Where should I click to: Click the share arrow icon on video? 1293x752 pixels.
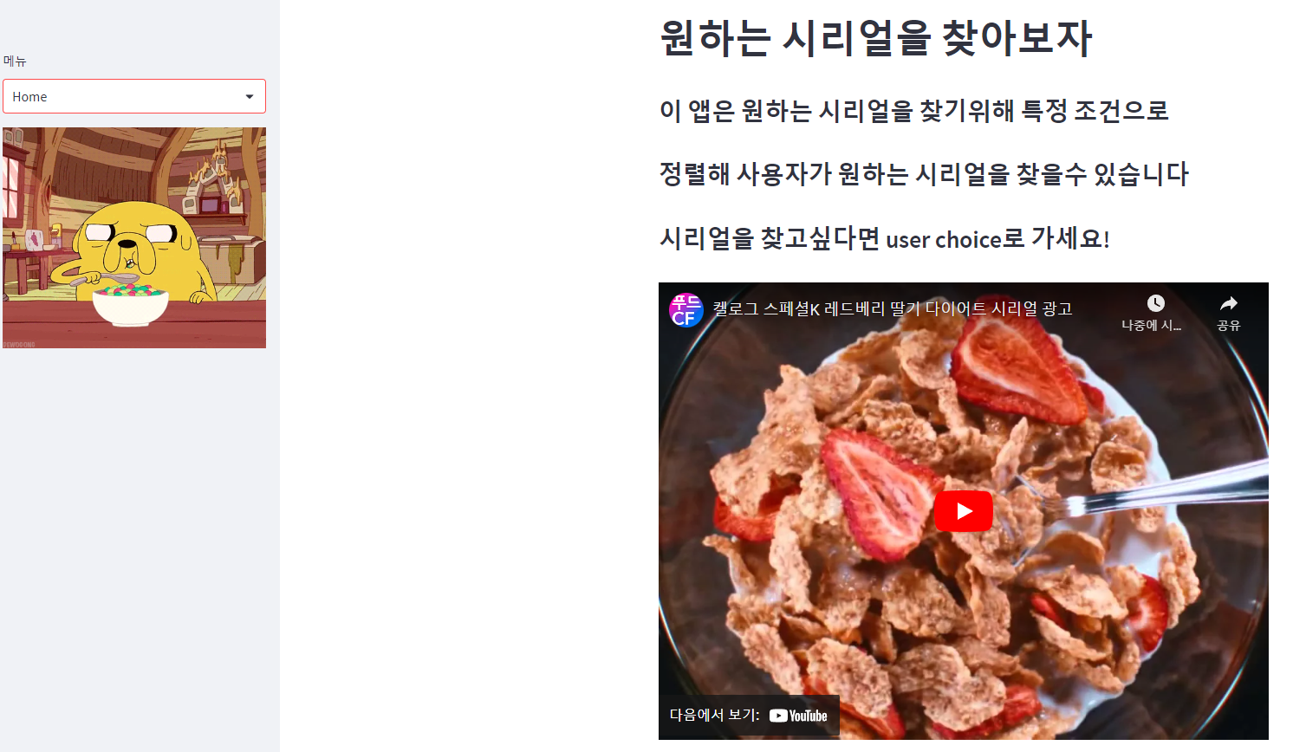[1228, 303]
